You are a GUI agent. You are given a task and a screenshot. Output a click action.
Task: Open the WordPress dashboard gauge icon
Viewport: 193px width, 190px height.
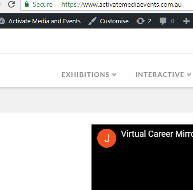pyautogui.click(x=2, y=21)
